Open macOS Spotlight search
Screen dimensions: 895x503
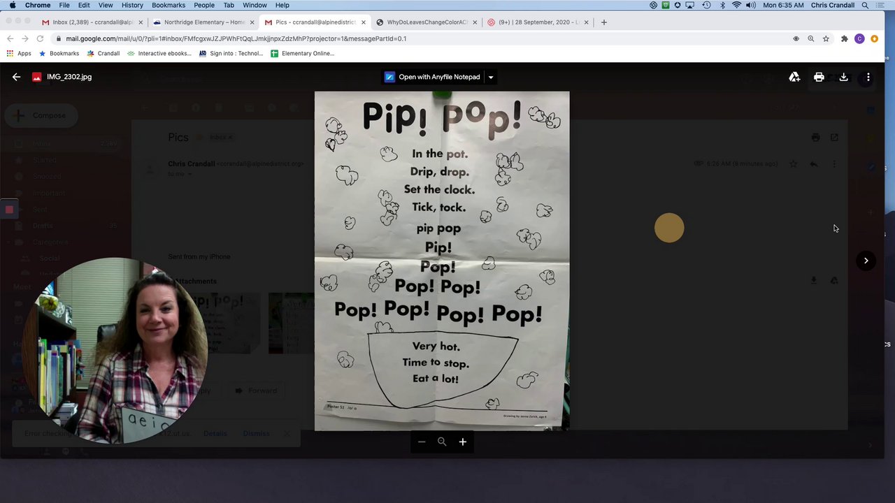(865, 5)
